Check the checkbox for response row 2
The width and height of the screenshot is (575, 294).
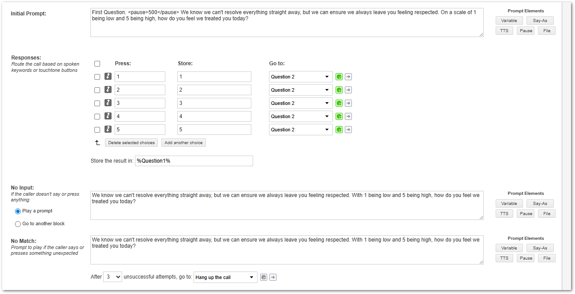point(97,90)
